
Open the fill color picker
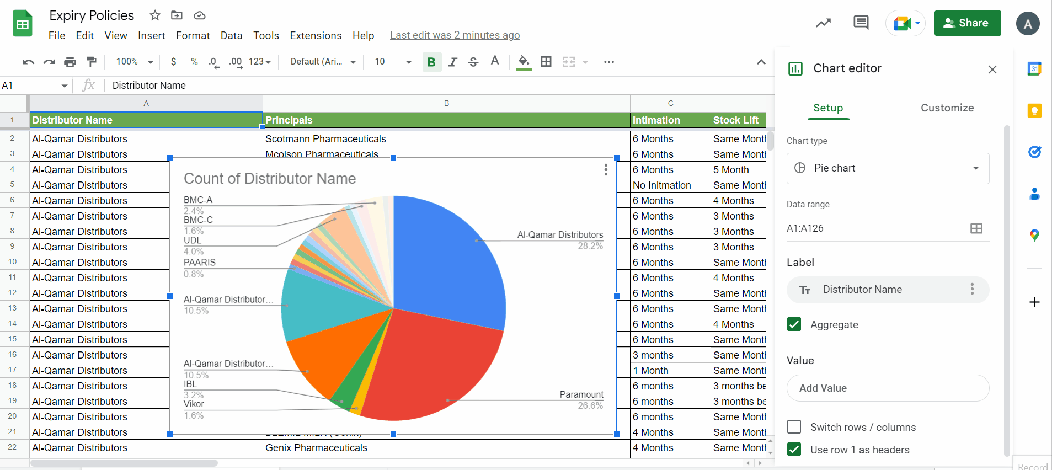click(x=524, y=62)
